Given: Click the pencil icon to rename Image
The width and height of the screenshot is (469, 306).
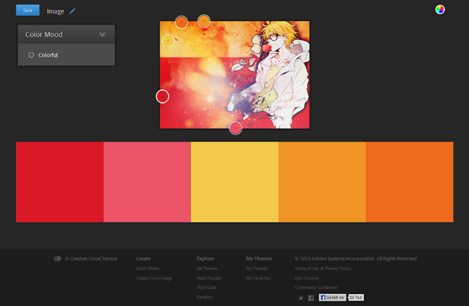Looking at the screenshot, I should click(72, 11).
